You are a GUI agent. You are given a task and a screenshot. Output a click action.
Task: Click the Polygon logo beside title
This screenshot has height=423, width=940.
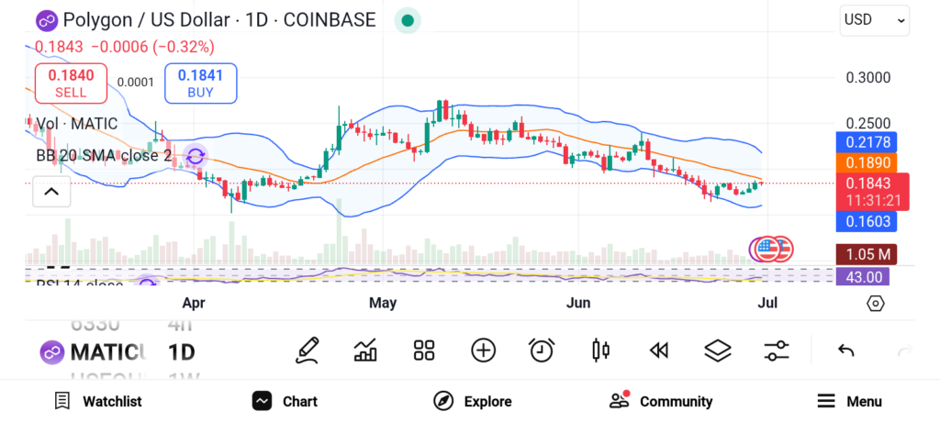click(46, 20)
